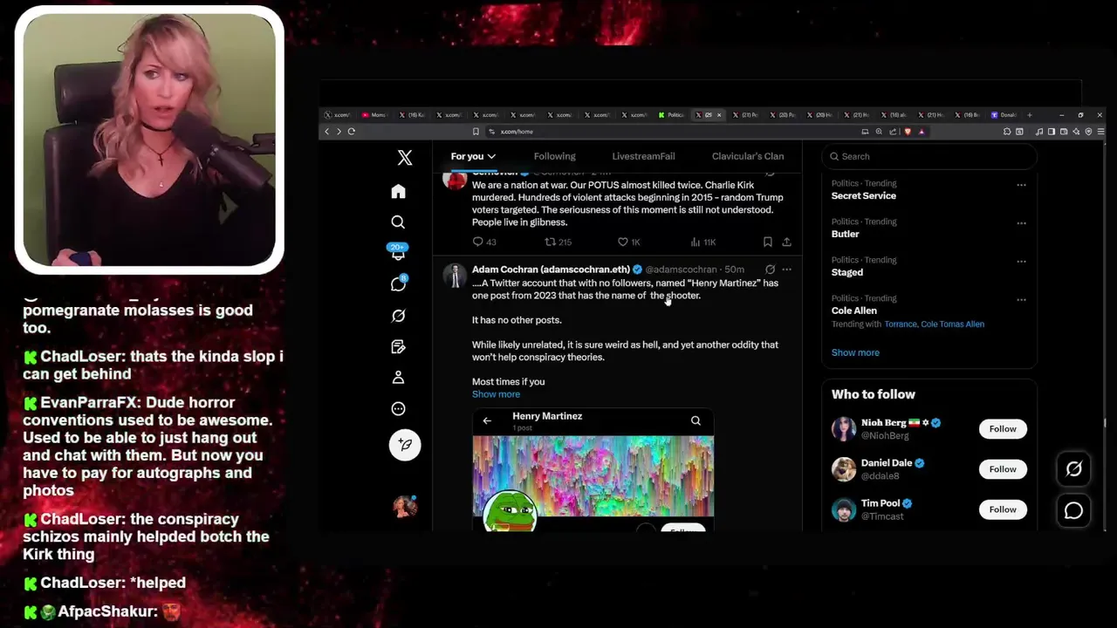Screen dimensions: 1117x628
Task: Open the pen-and-paper icon in X sidebar
Action: 398,346
